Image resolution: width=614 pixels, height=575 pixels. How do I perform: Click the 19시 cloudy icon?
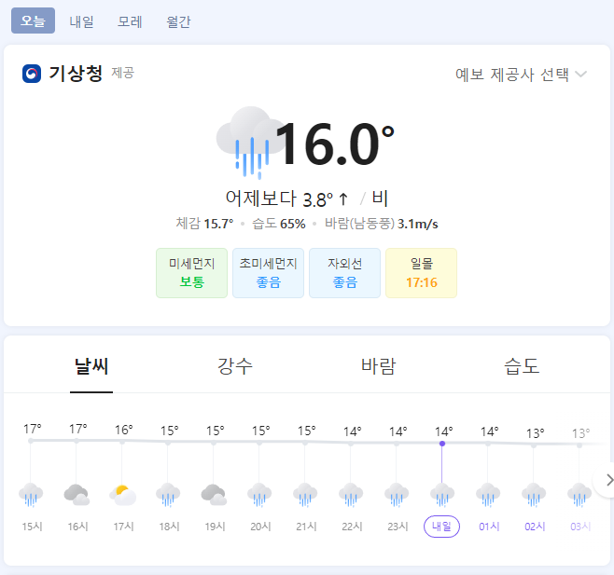click(214, 494)
